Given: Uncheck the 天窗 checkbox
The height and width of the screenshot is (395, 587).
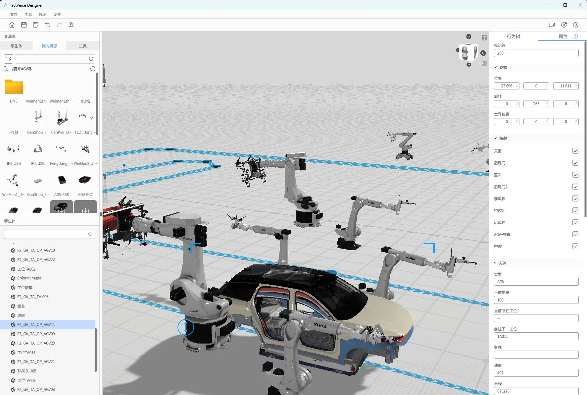Looking at the screenshot, I should pyautogui.click(x=575, y=151).
